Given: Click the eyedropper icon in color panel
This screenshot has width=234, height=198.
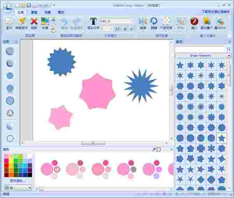Looking at the screenshot, I should 153,149.
